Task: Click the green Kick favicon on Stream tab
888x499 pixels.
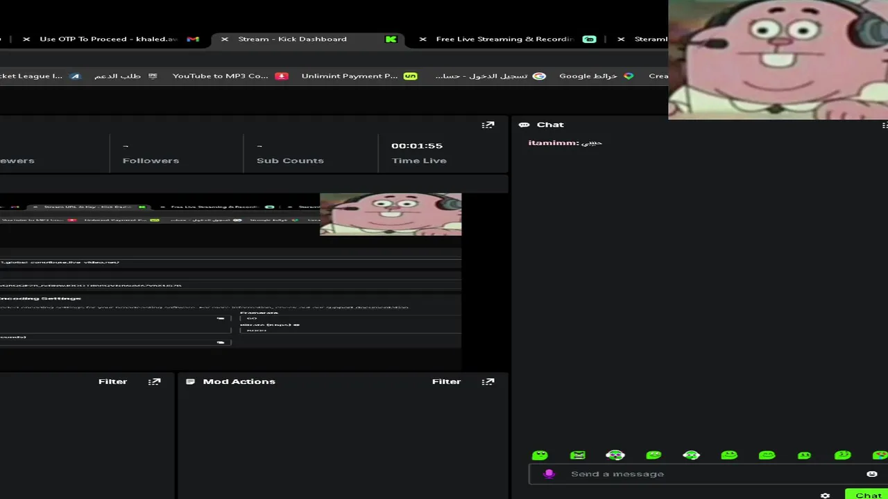Action: (391, 40)
